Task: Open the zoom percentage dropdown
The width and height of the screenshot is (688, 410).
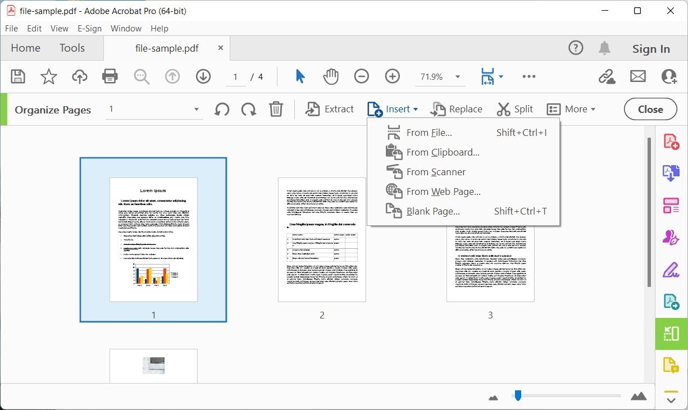Action: (458, 77)
